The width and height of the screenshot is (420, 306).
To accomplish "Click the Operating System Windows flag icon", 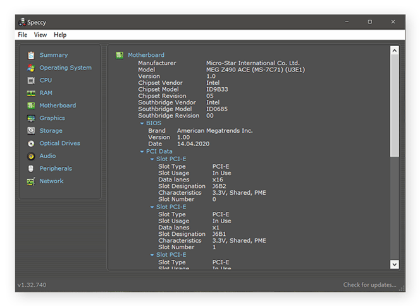I will (31, 68).
